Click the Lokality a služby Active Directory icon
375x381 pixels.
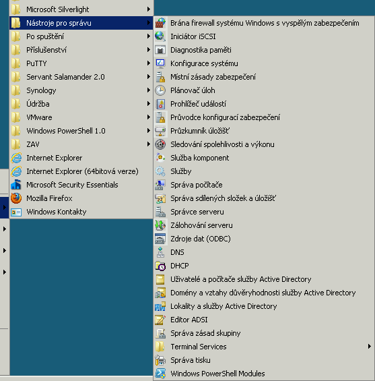click(160, 306)
